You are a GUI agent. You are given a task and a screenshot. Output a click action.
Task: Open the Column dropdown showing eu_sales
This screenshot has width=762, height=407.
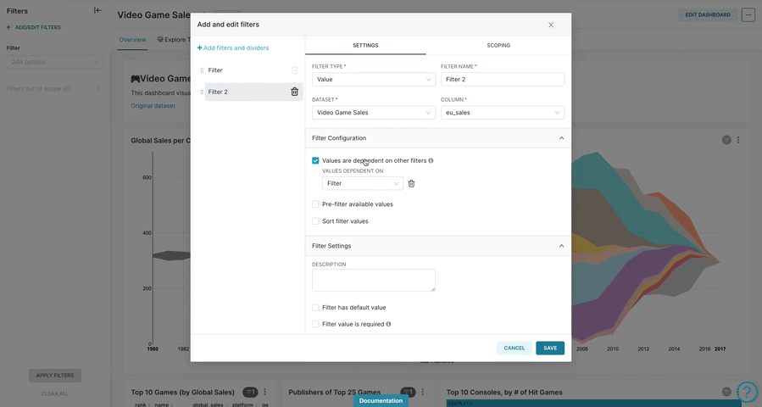[x=502, y=112]
